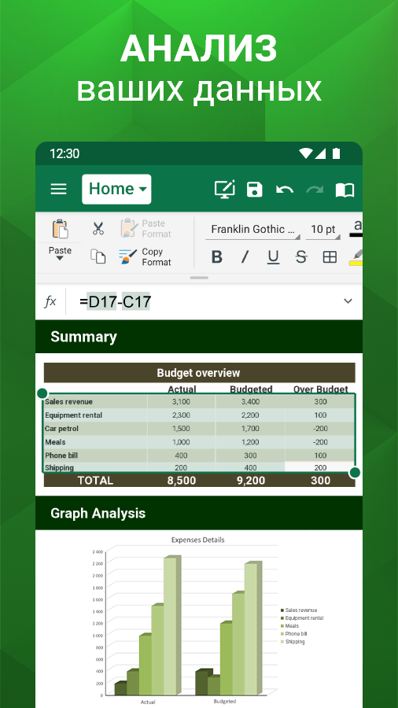Select Equipment rental actual value 2,300

[182, 415]
